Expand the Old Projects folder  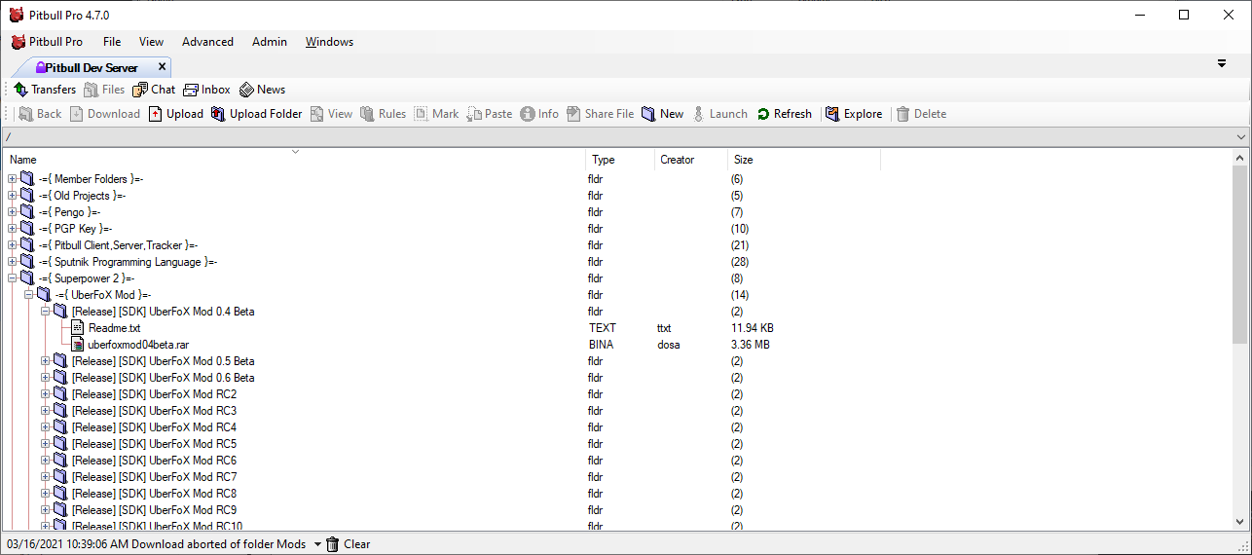pos(13,196)
